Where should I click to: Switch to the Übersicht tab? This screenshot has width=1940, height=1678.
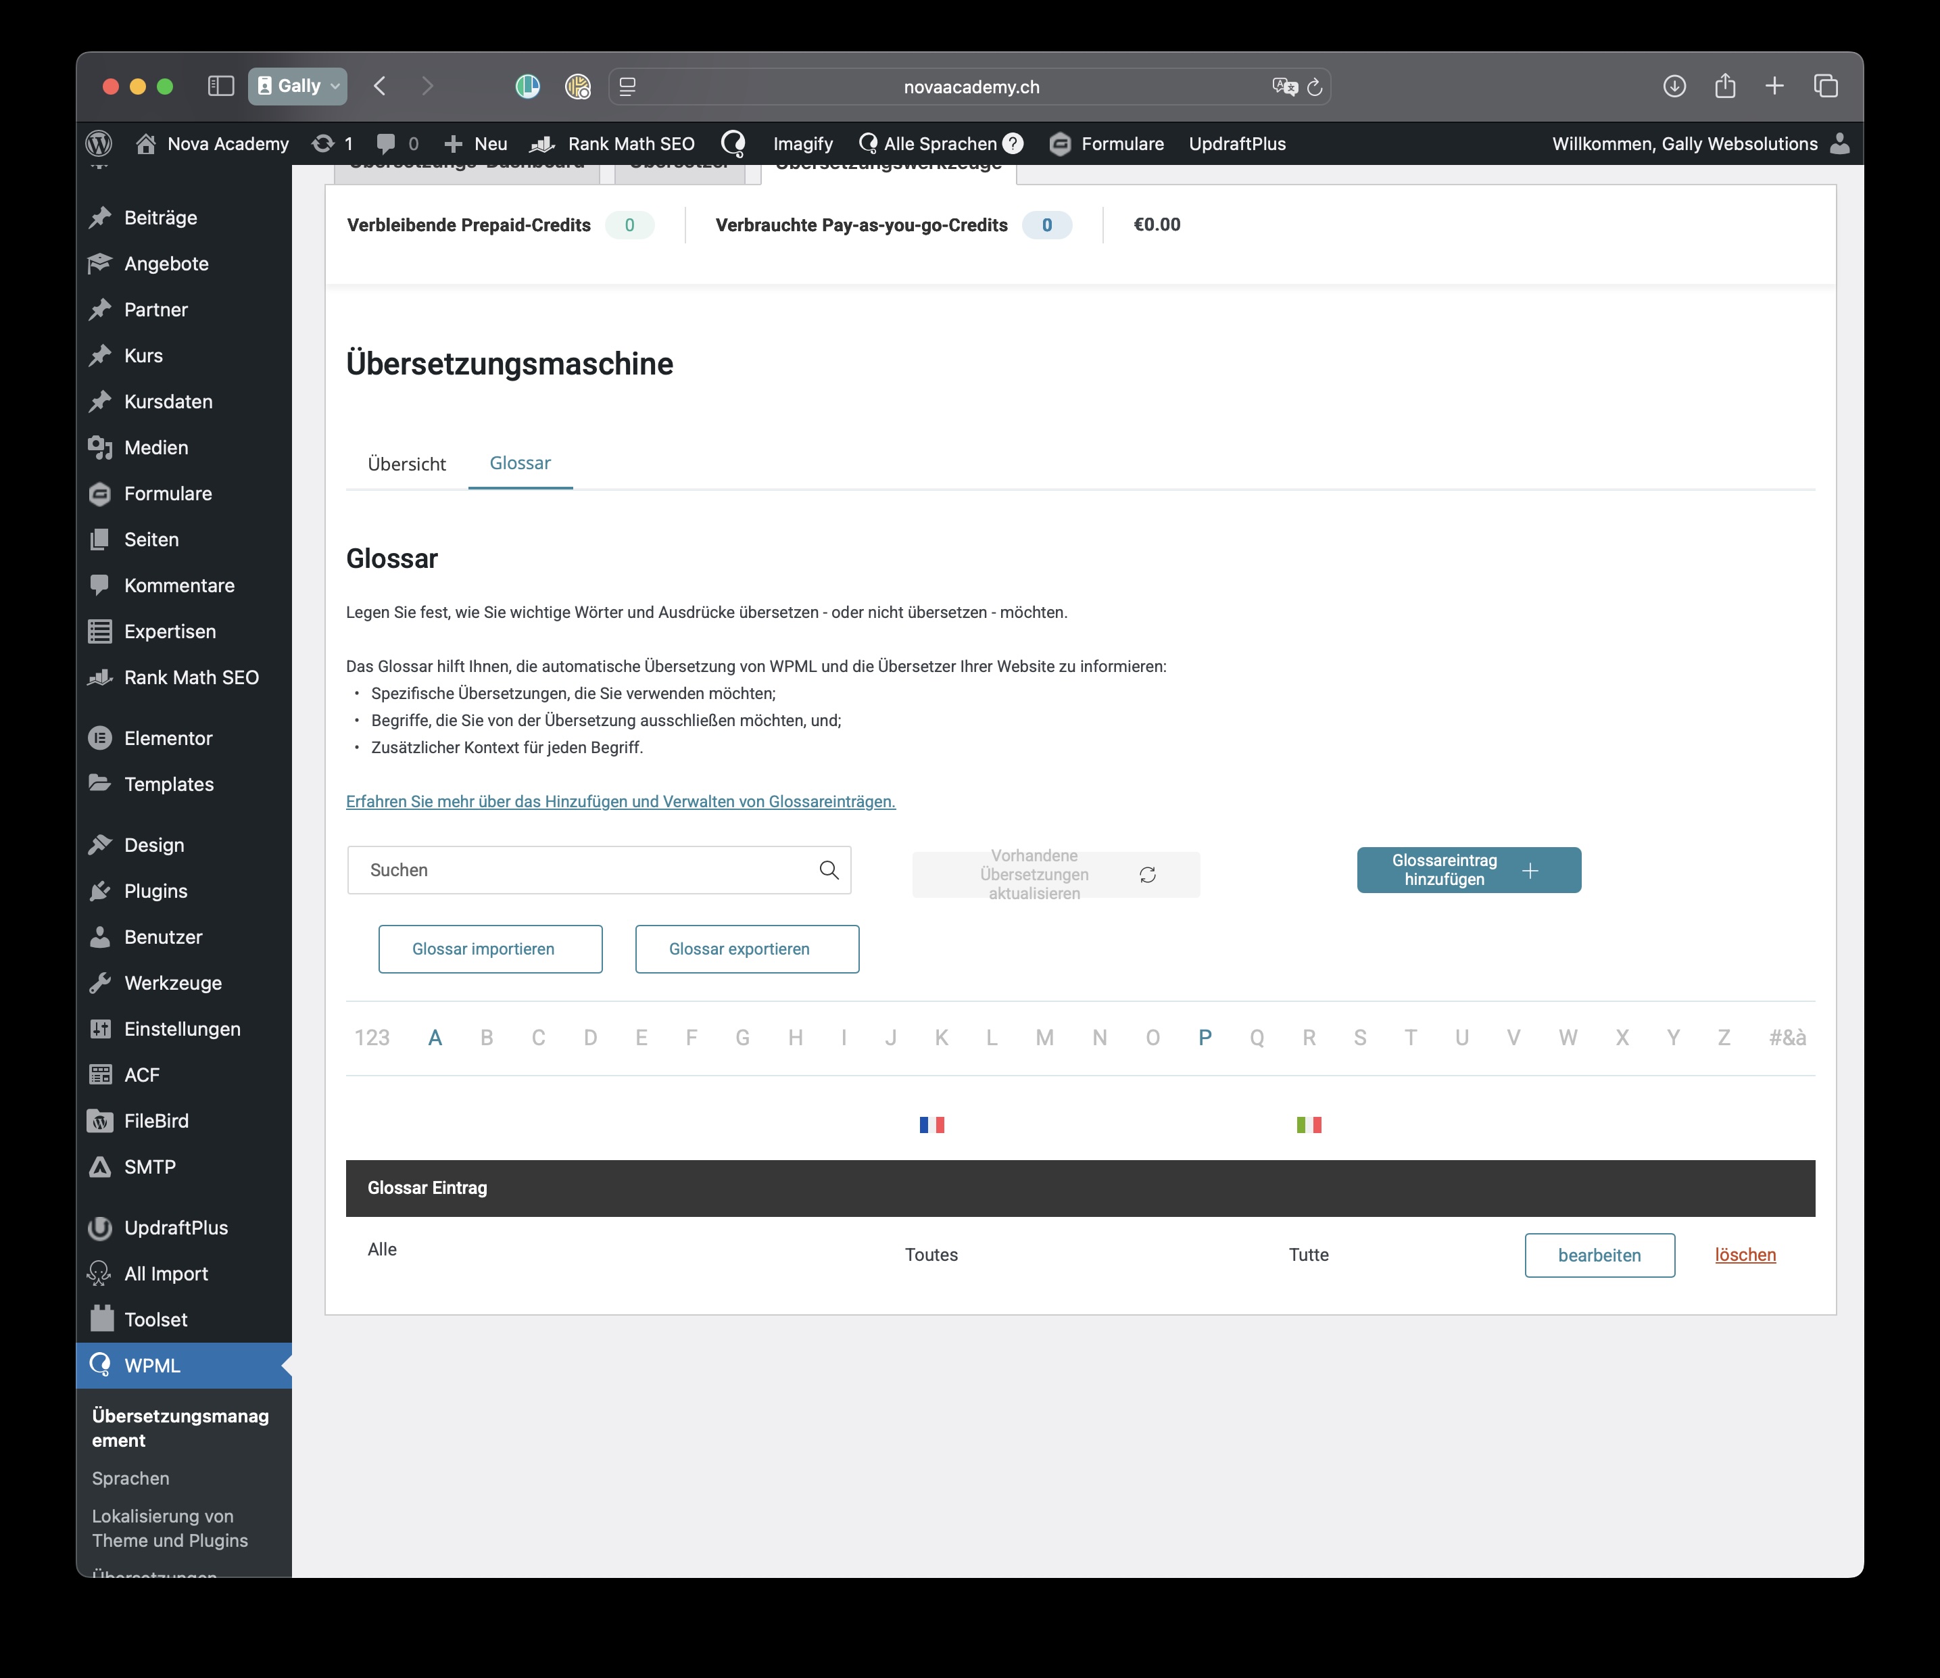(x=406, y=464)
